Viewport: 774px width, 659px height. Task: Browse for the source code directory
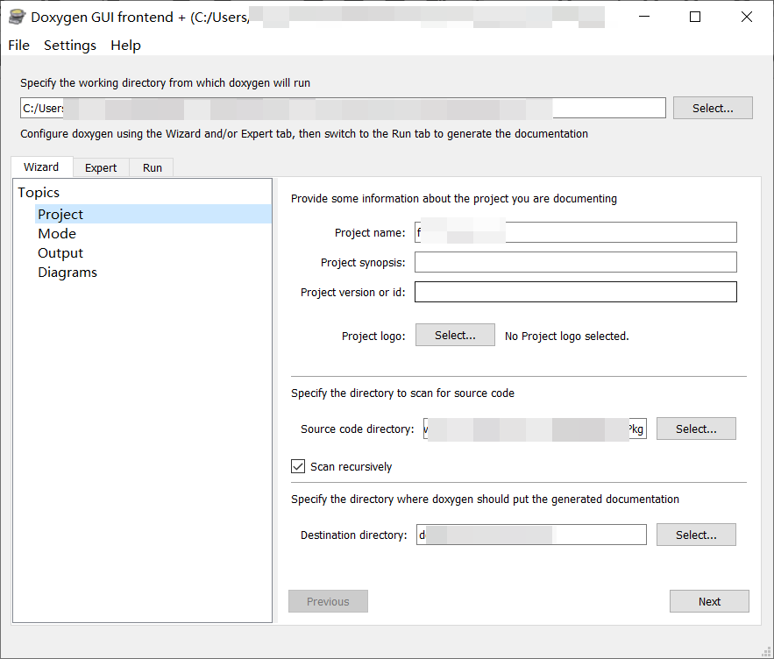point(696,429)
